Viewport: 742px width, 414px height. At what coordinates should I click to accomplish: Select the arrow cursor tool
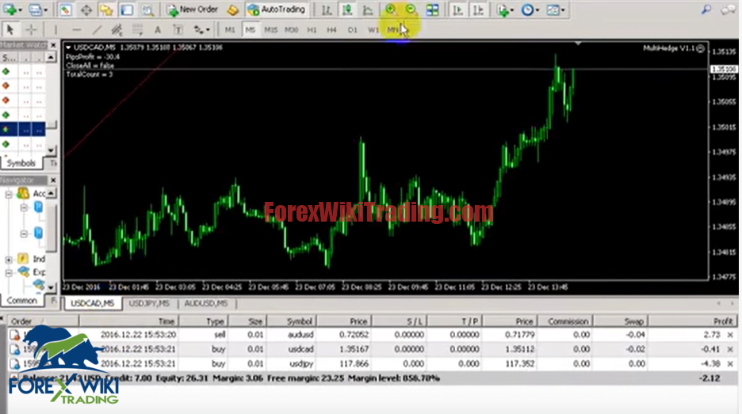coord(10,30)
